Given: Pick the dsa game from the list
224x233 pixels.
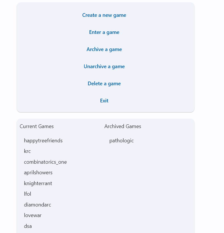Looking at the screenshot, I should tap(28, 226).
